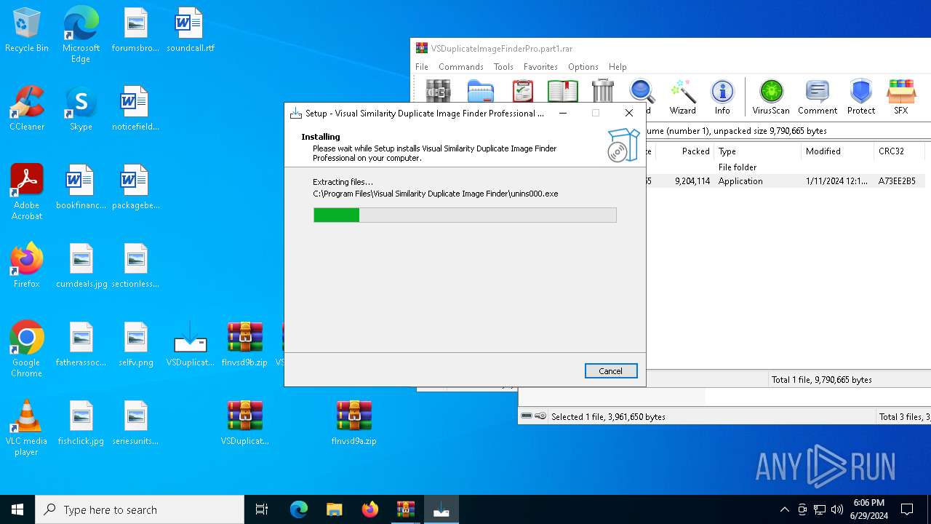Select the seriesunits... image file on desktop
This screenshot has height=524, width=931.
136,423
